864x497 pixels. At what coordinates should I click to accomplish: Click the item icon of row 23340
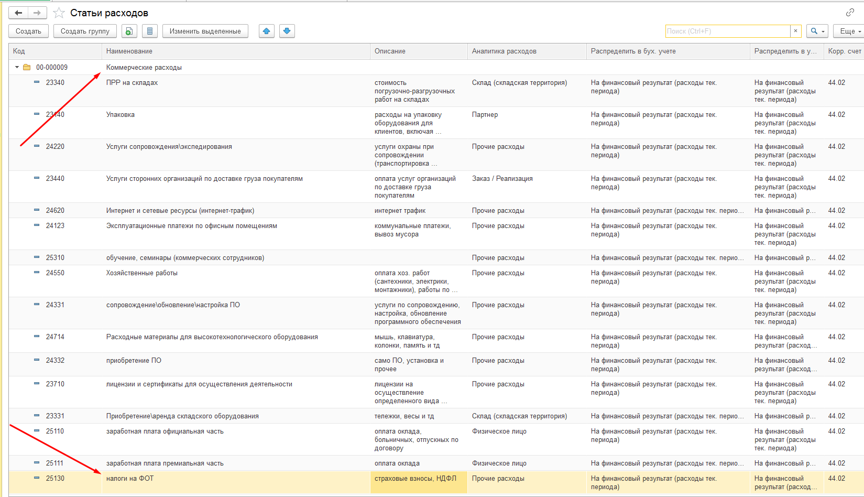[37, 82]
